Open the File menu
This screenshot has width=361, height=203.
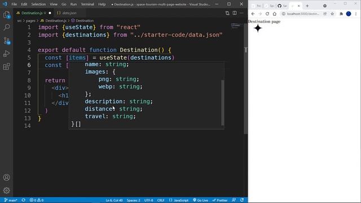tap(14, 4)
